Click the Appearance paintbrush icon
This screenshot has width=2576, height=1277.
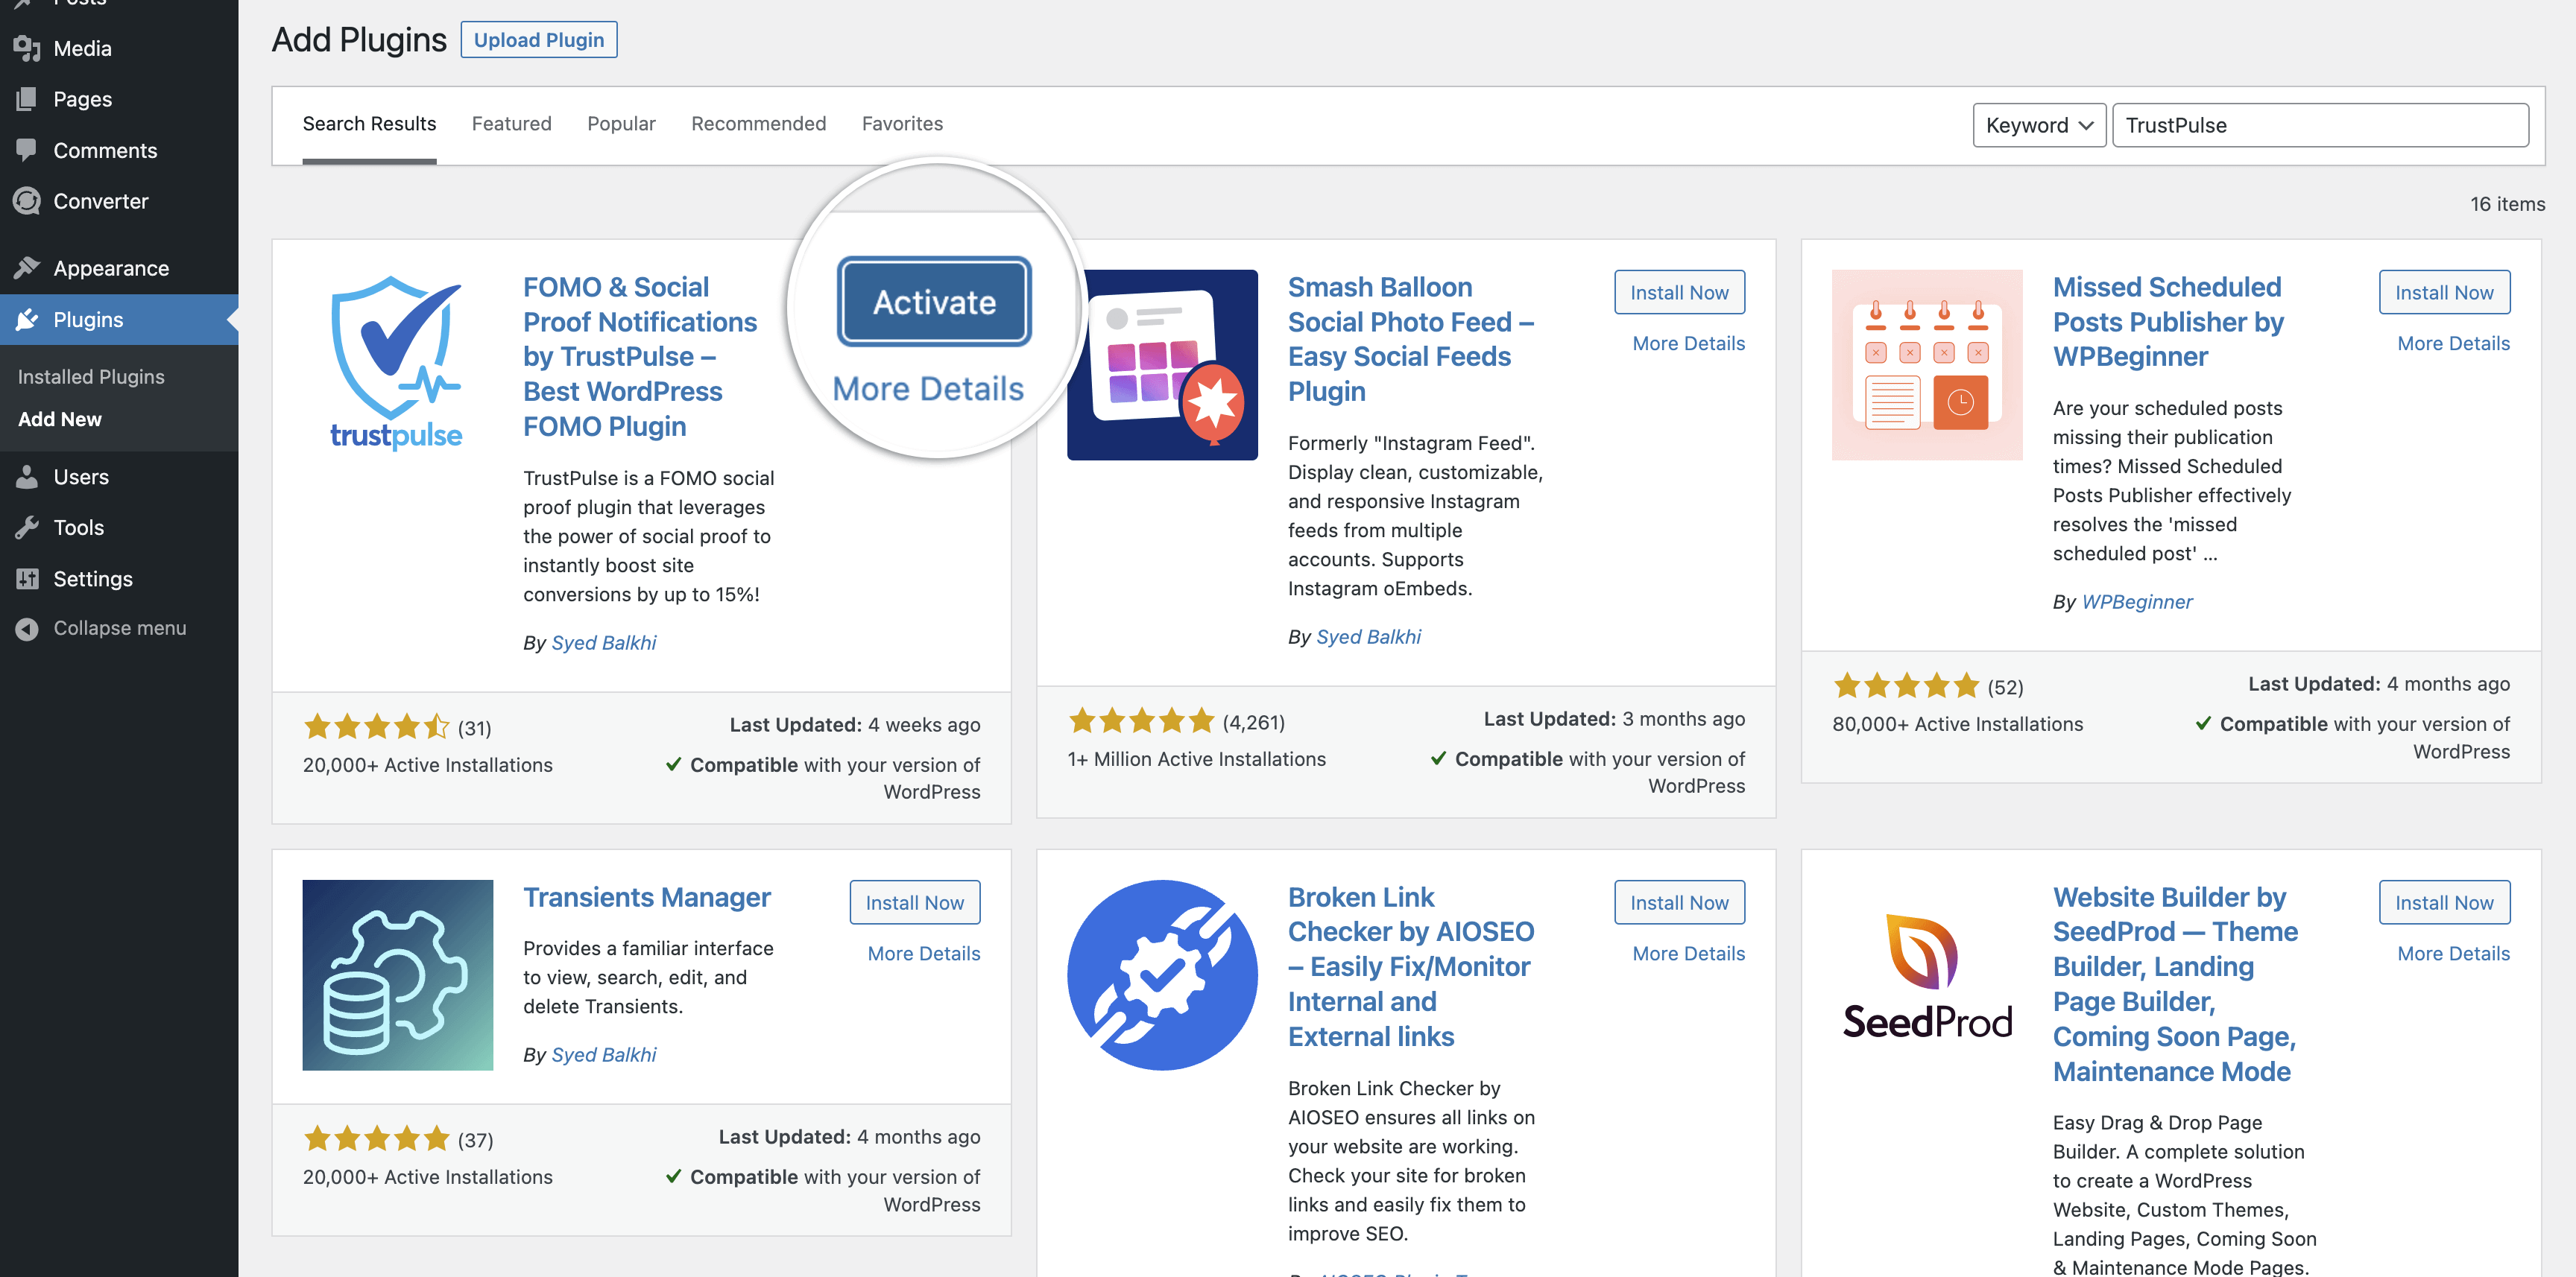tap(27, 267)
